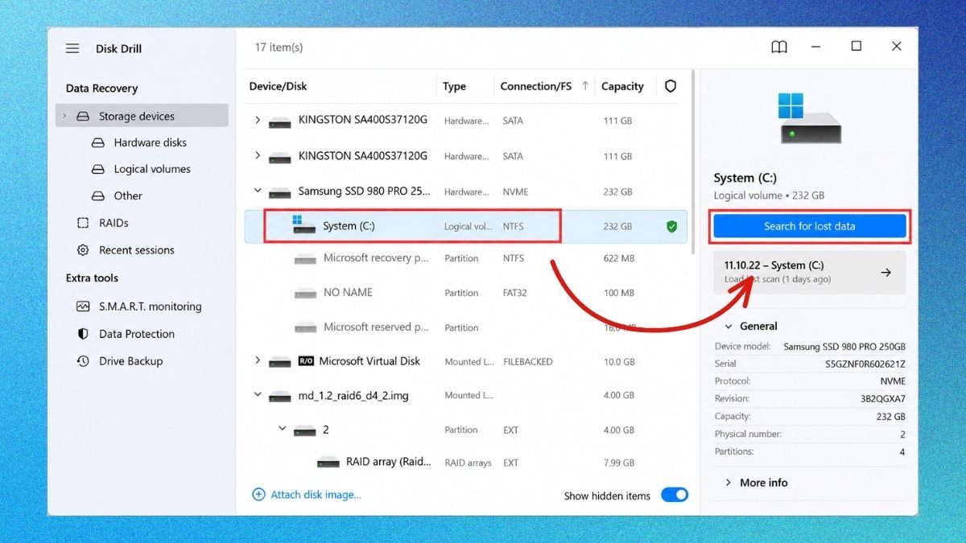Click the Recent sessions gear icon
This screenshot has width=966, height=543.
click(83, 250)
